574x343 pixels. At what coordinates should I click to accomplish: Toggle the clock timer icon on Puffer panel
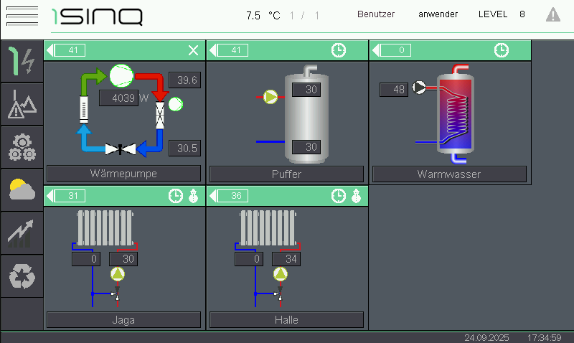pos(338,50)
